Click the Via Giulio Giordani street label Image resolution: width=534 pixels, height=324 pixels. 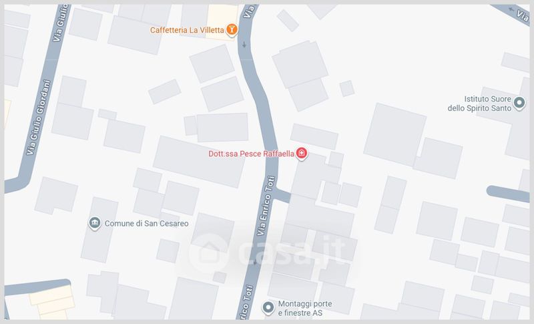39,118
